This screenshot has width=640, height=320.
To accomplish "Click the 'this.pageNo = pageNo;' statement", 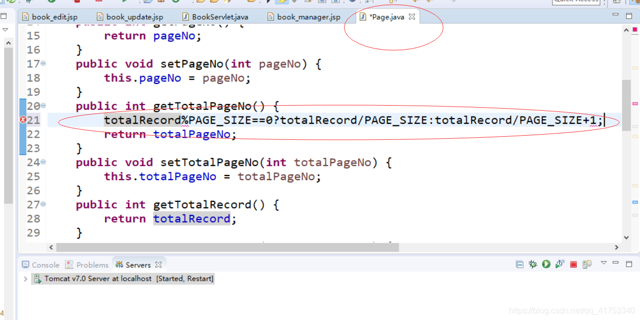I will 177,78.
